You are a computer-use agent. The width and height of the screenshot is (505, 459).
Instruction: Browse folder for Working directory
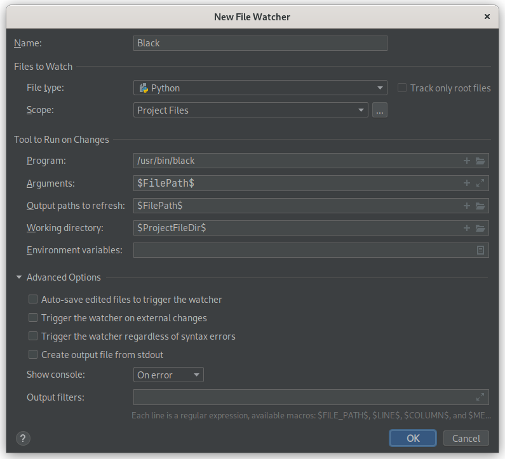point(480,228)
